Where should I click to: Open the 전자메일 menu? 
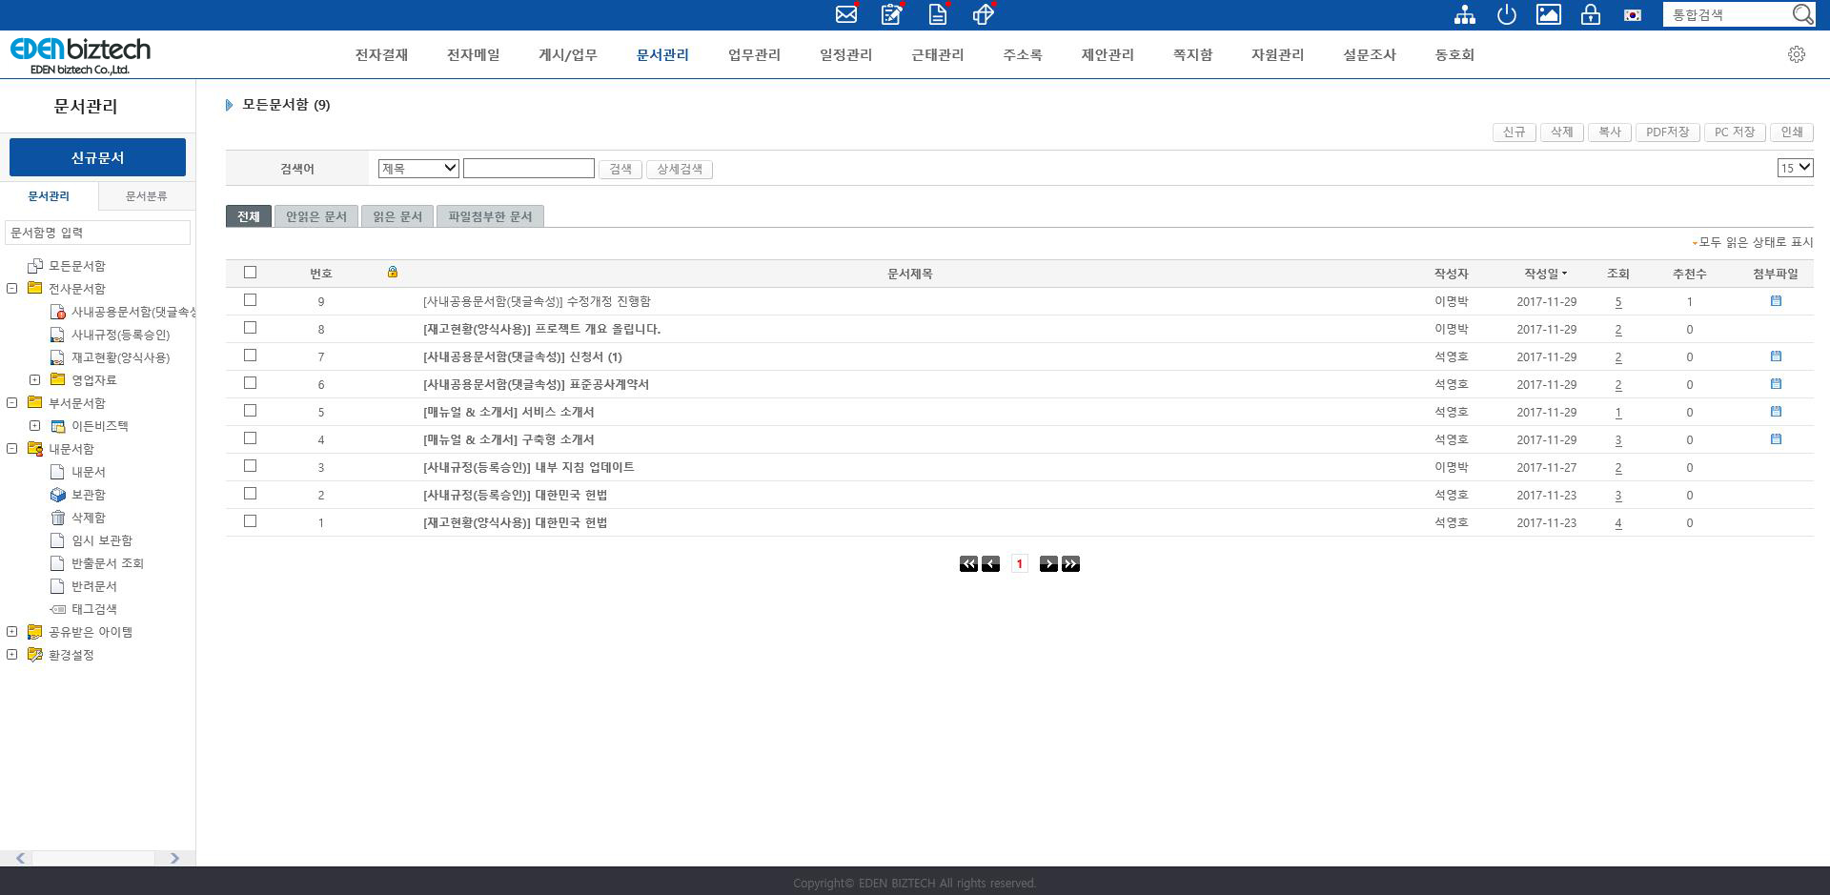tap(473, 55)
